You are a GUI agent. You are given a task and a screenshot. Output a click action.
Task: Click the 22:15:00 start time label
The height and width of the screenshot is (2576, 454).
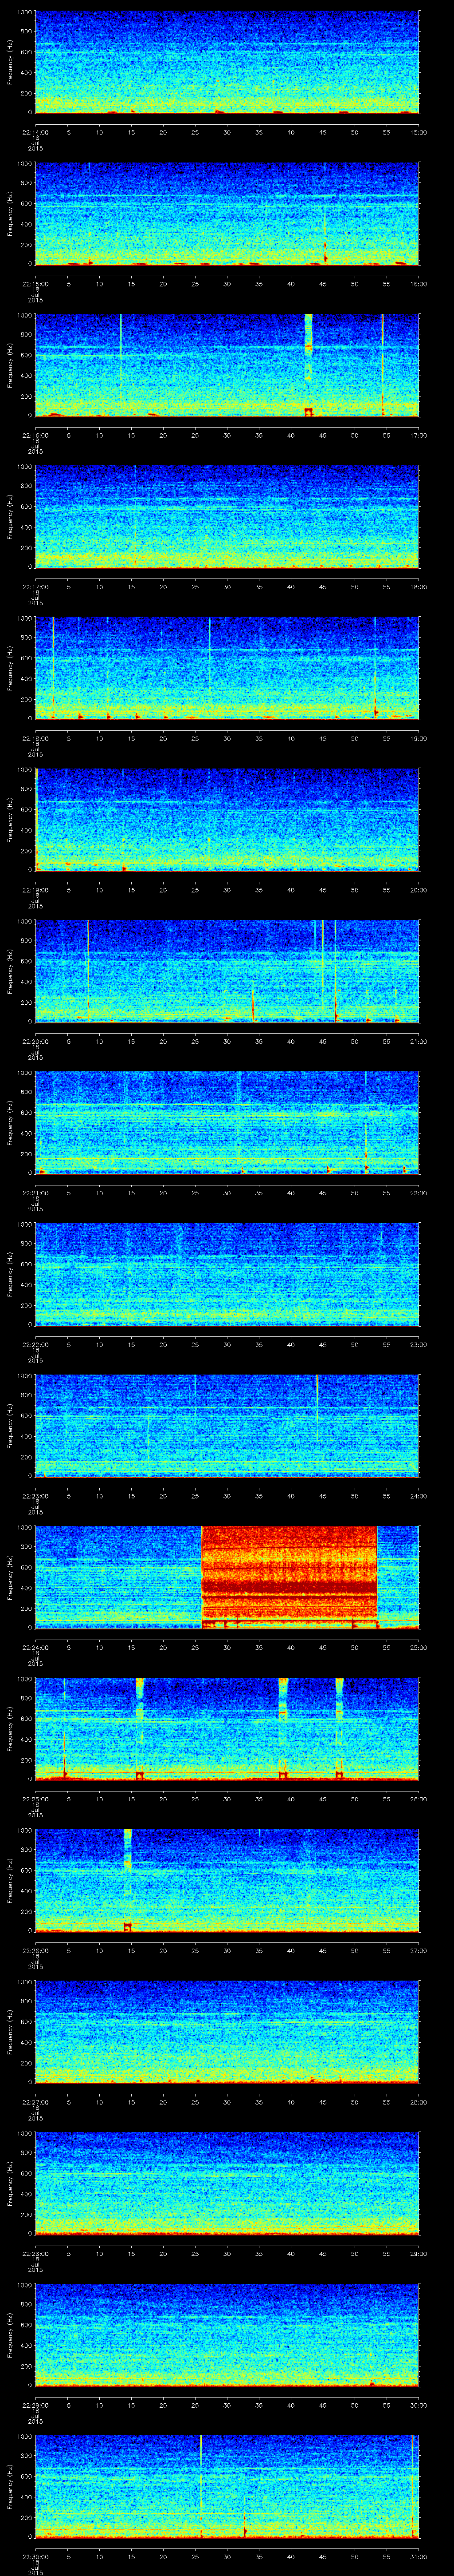pyautogui.click(x=35, y=284)
